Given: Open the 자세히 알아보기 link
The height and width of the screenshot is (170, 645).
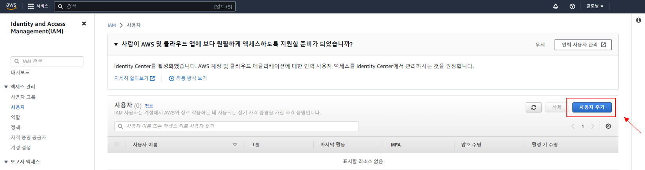Looking at the screenshot, I should [134, 78].
